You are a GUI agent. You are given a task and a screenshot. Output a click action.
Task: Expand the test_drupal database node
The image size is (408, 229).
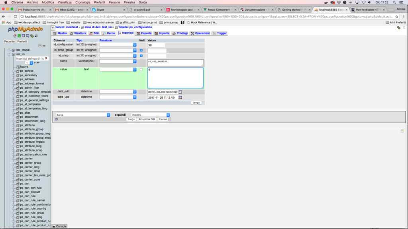[x=9, y=50]
